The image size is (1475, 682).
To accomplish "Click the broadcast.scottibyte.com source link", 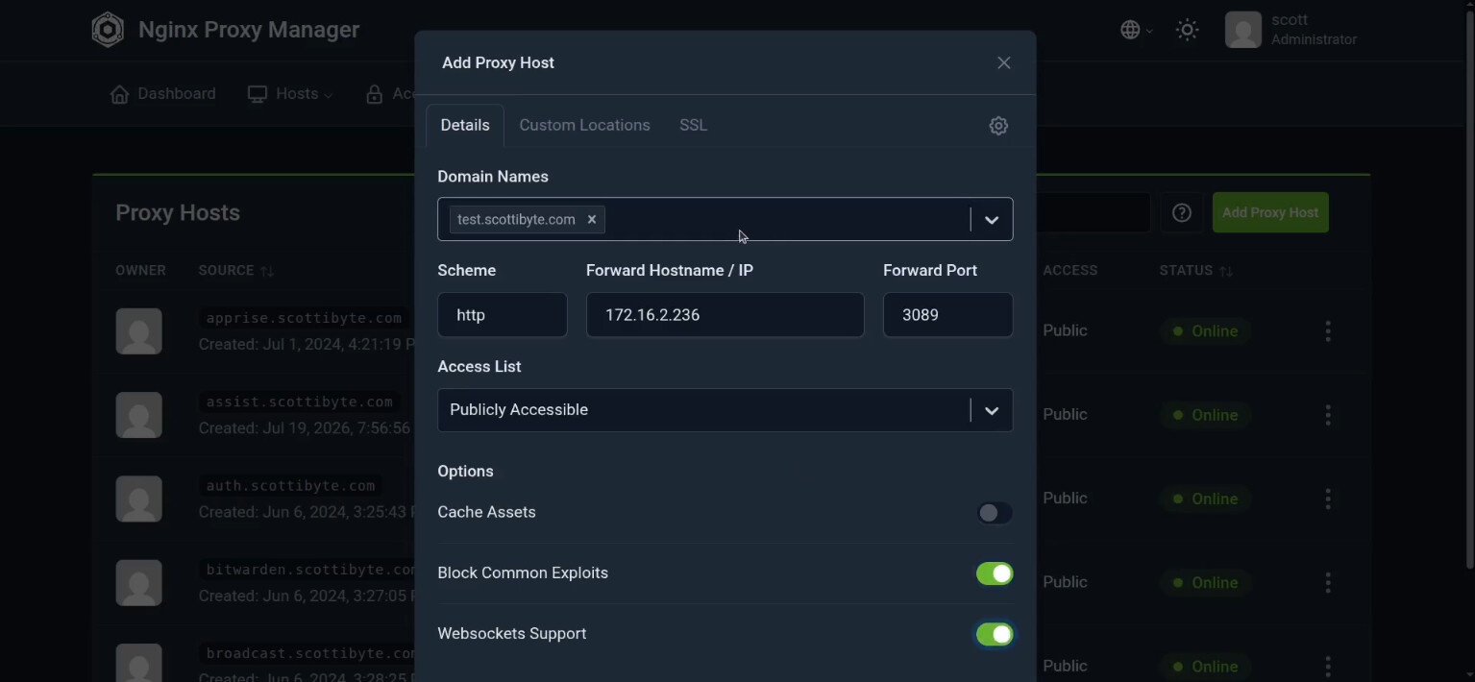I will tap(308, 653).
